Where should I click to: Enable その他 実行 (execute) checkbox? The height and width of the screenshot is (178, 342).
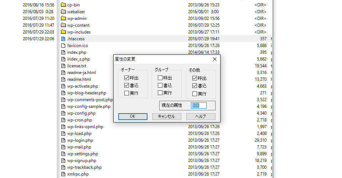tap(195, 94)
